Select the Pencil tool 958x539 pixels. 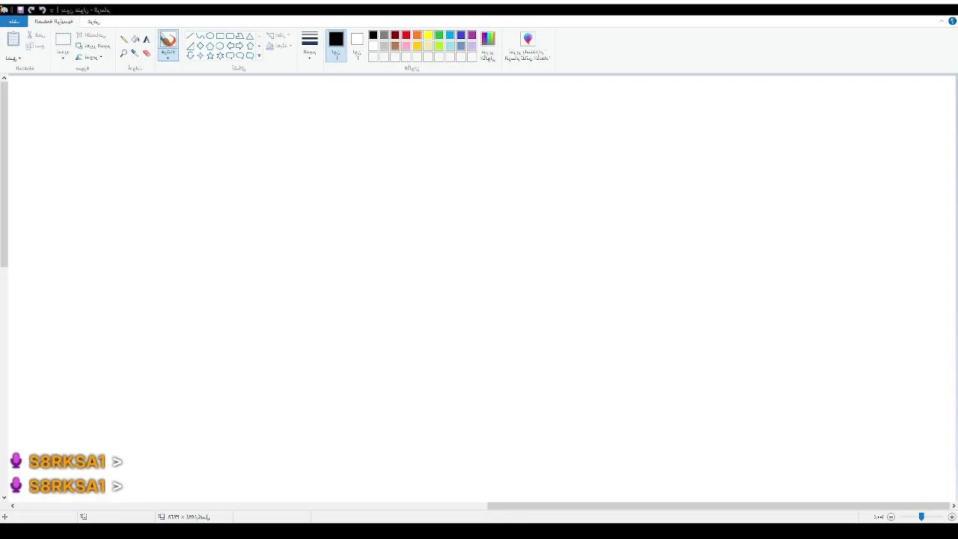124,39
